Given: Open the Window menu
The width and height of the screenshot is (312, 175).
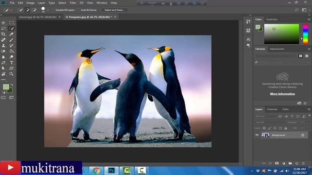Looking at the screenshot, I should pos(102,3).
